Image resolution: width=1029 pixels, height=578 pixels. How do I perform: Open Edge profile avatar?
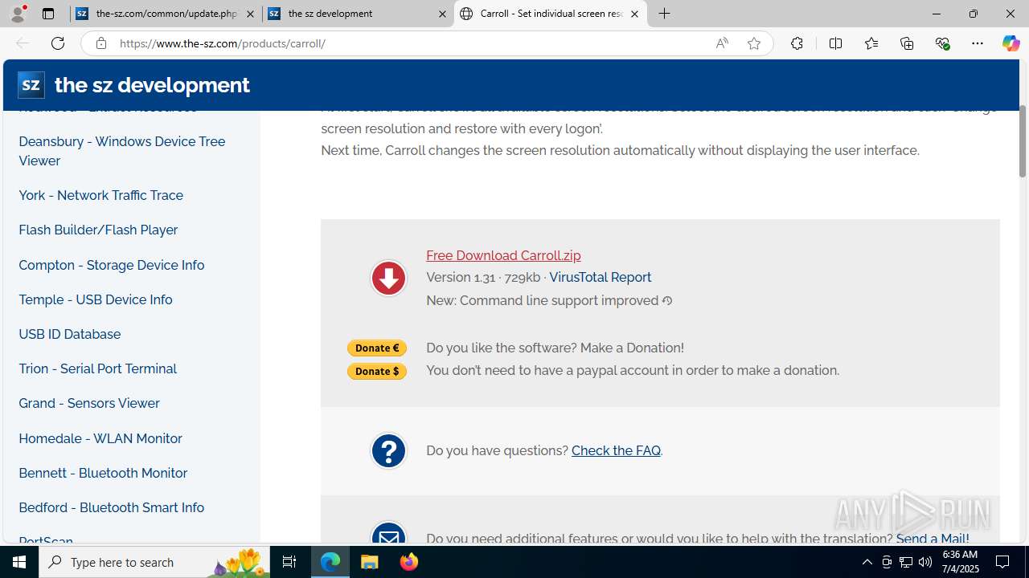pos(18,14)
